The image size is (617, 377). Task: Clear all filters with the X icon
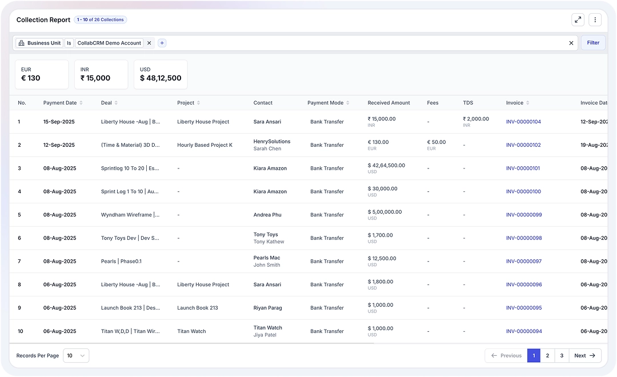(x=571, y=42)
